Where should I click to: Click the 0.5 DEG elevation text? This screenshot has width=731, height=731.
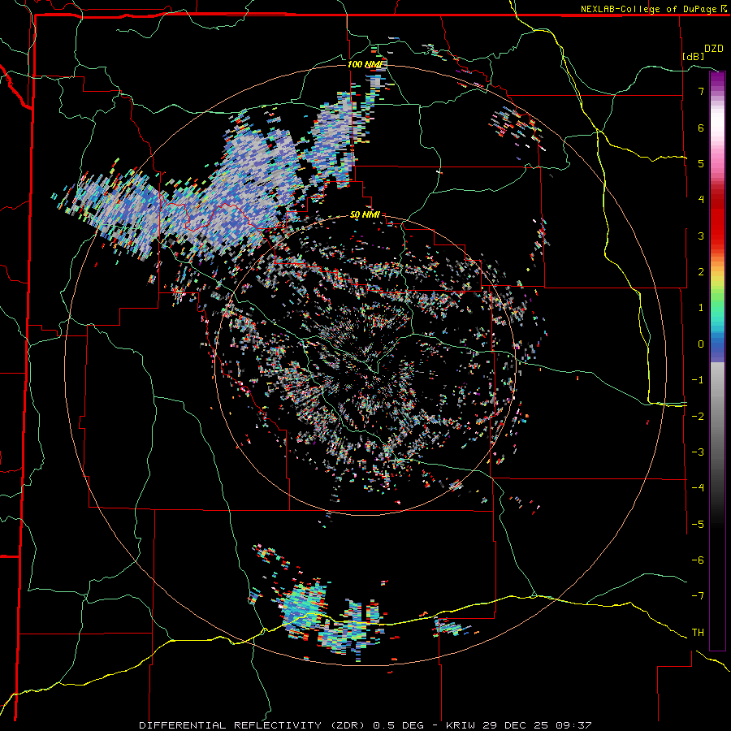click(x=398, y=725)
